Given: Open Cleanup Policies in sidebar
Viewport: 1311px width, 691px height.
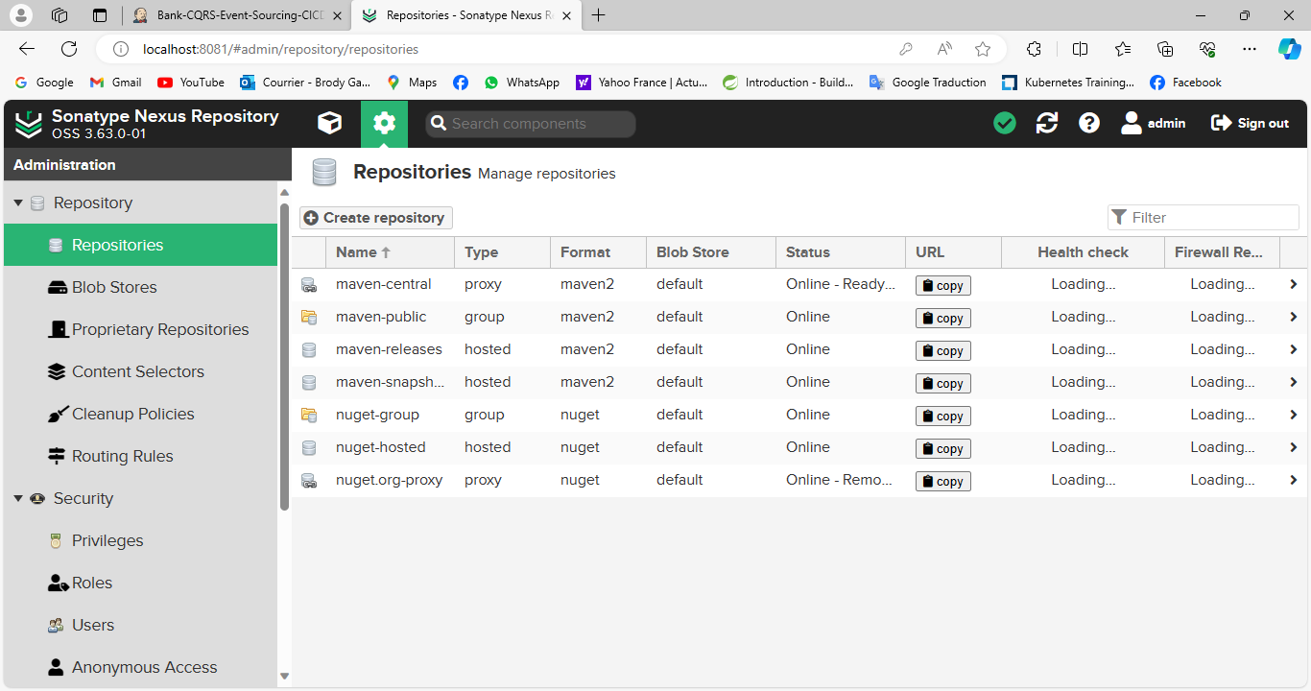Looking at the screenshot, I should (140, 414).
